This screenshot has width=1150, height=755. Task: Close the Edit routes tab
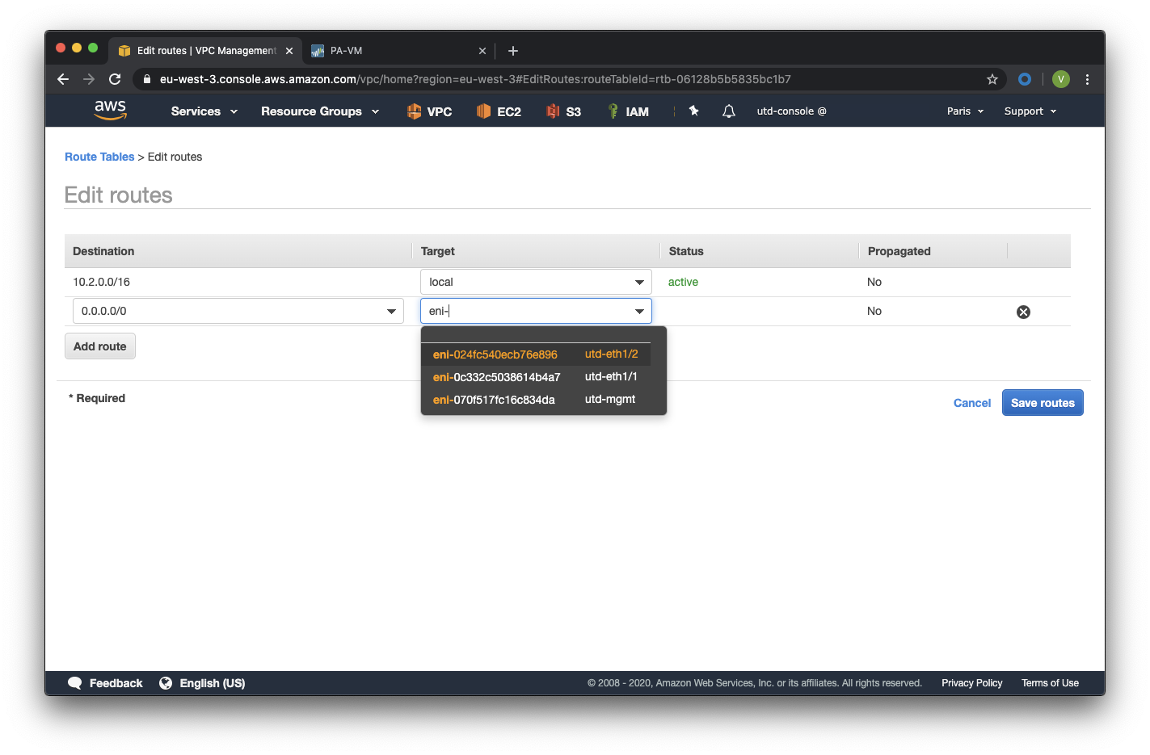click(289, 51)
